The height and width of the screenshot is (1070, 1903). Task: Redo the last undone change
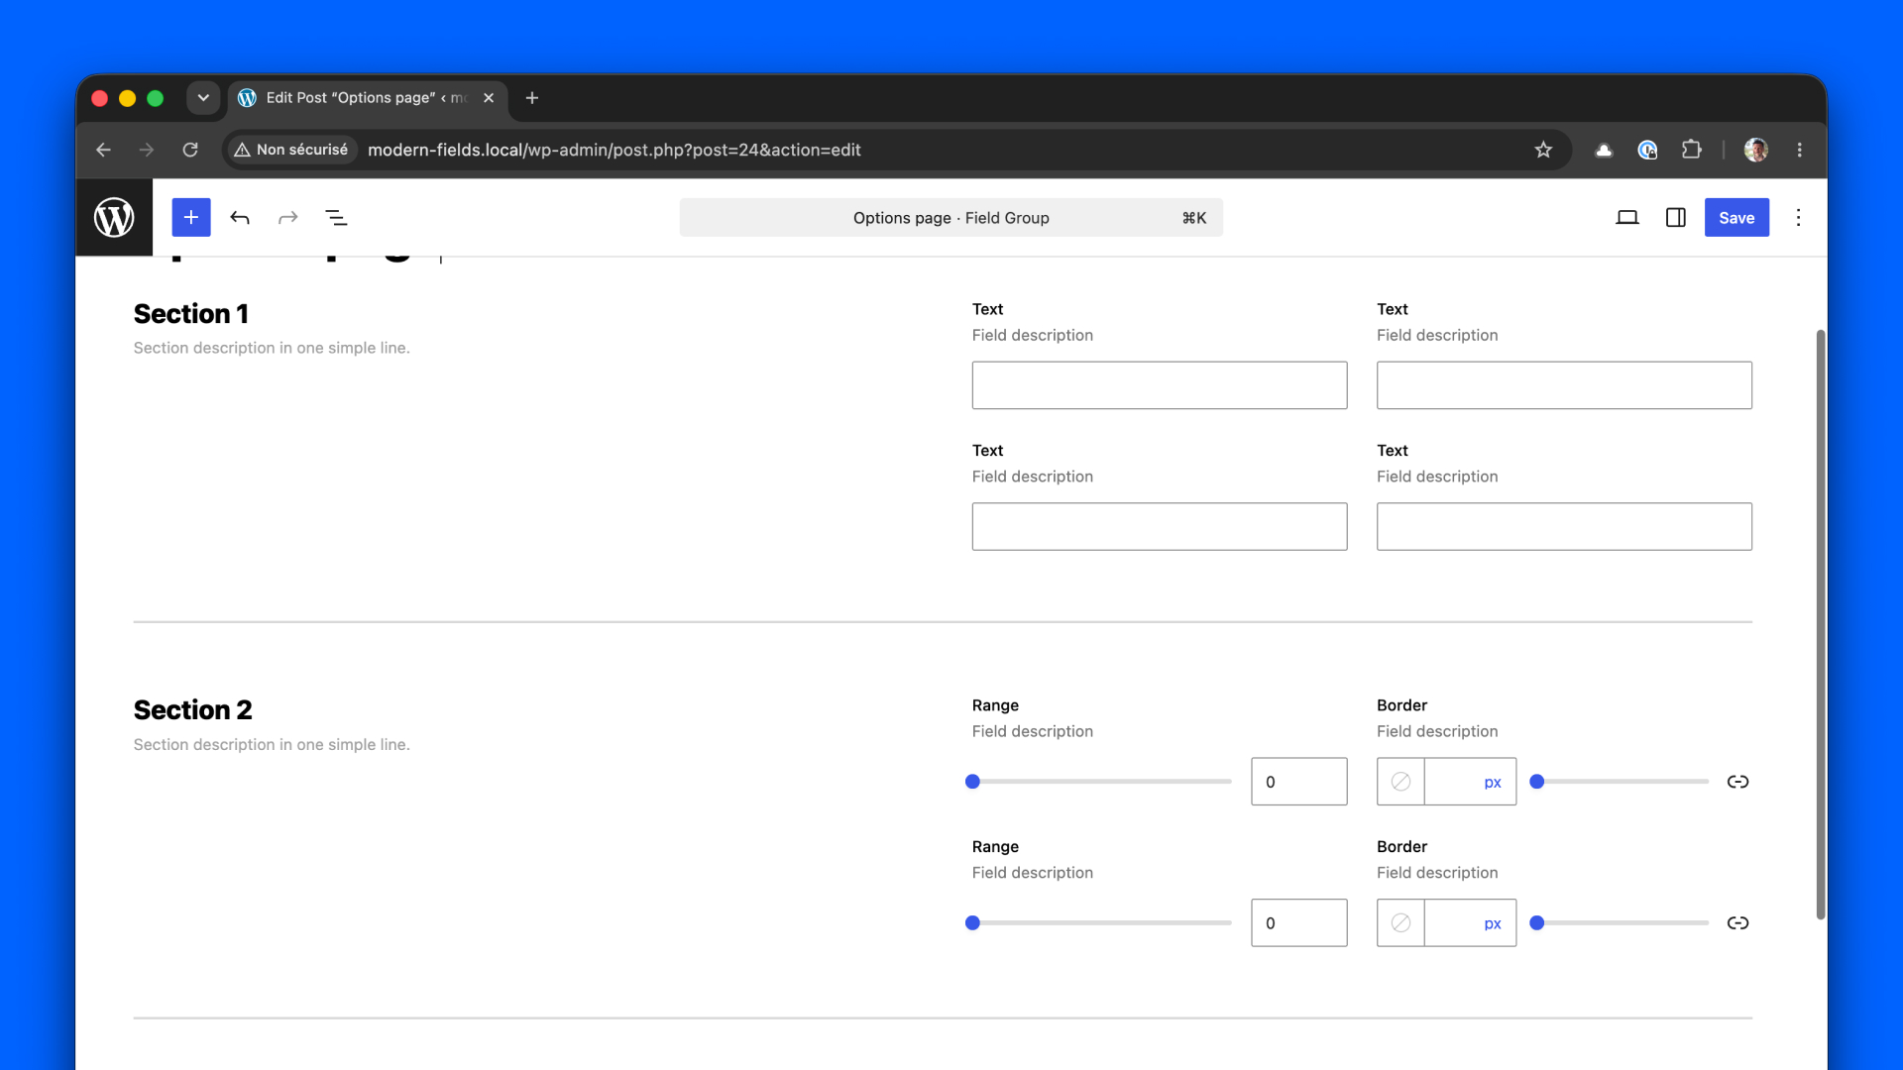[x=287, y=218]
